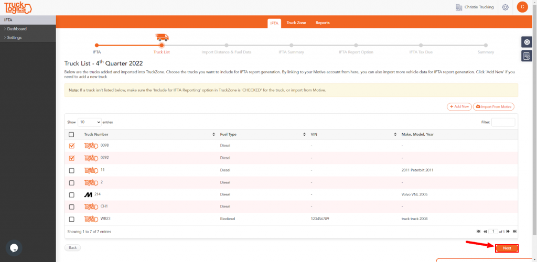Click the company building icon
Screen dimensions: 537x262
point(459,7)
